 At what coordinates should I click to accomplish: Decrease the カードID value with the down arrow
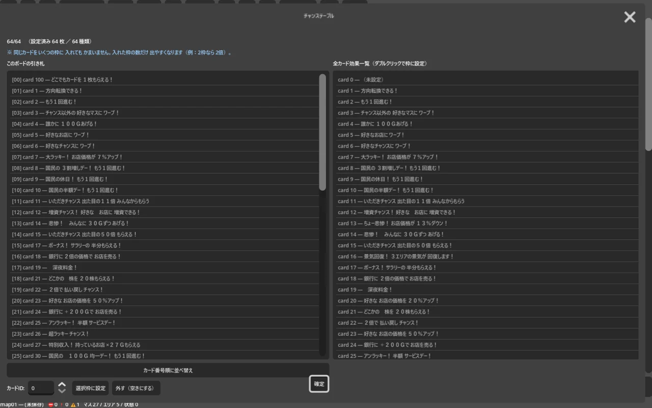[x=62, y=391]
